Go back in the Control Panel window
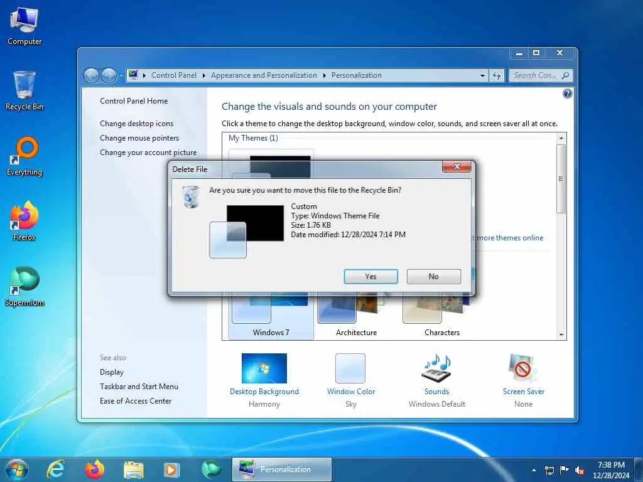The width and height of the screenshot is (643, 482). pos(91,75)
